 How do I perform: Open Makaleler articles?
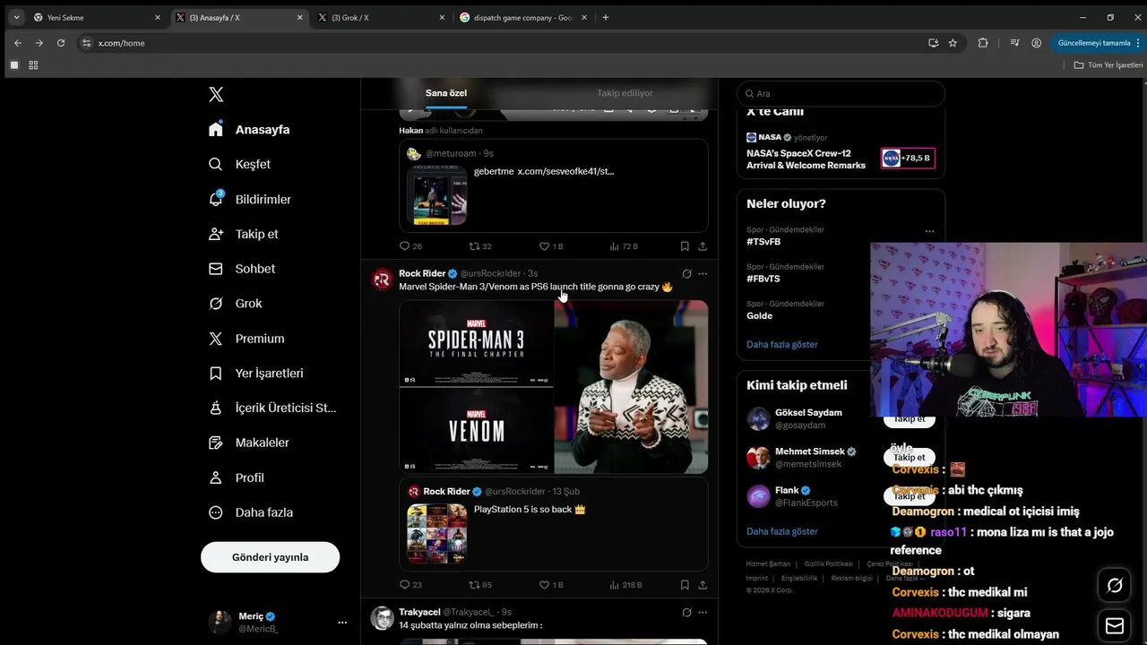point(249,443)
